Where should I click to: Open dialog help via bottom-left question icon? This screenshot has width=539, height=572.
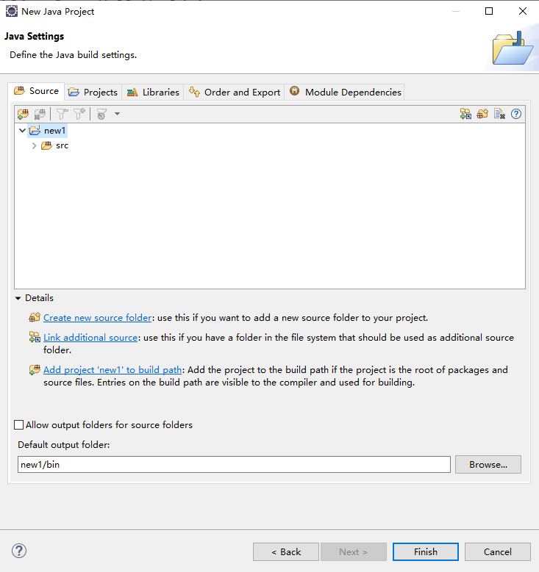click(x=19, y=551)
